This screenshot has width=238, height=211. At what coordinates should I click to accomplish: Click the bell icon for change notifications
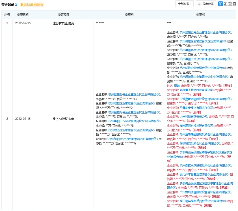(21, 5)
